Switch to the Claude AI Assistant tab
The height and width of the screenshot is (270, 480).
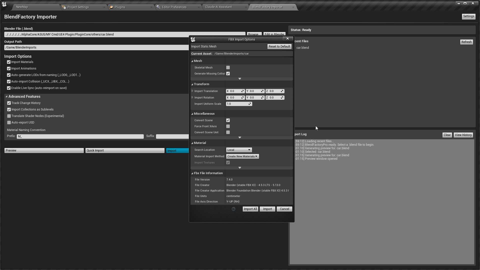pyautogui.click(x=218, y=7)
